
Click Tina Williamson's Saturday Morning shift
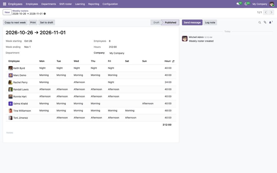[x=130, y=111]
